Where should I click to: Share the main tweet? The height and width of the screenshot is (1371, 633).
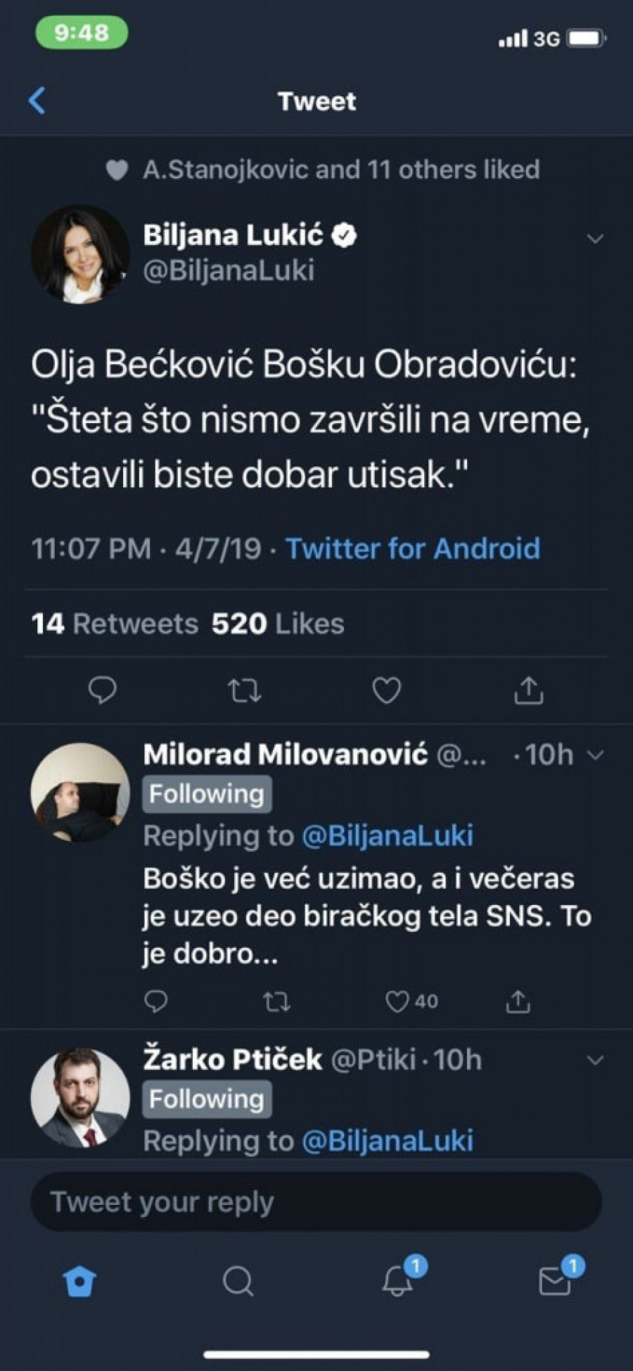pyautogui.click(x=528, y=690)
